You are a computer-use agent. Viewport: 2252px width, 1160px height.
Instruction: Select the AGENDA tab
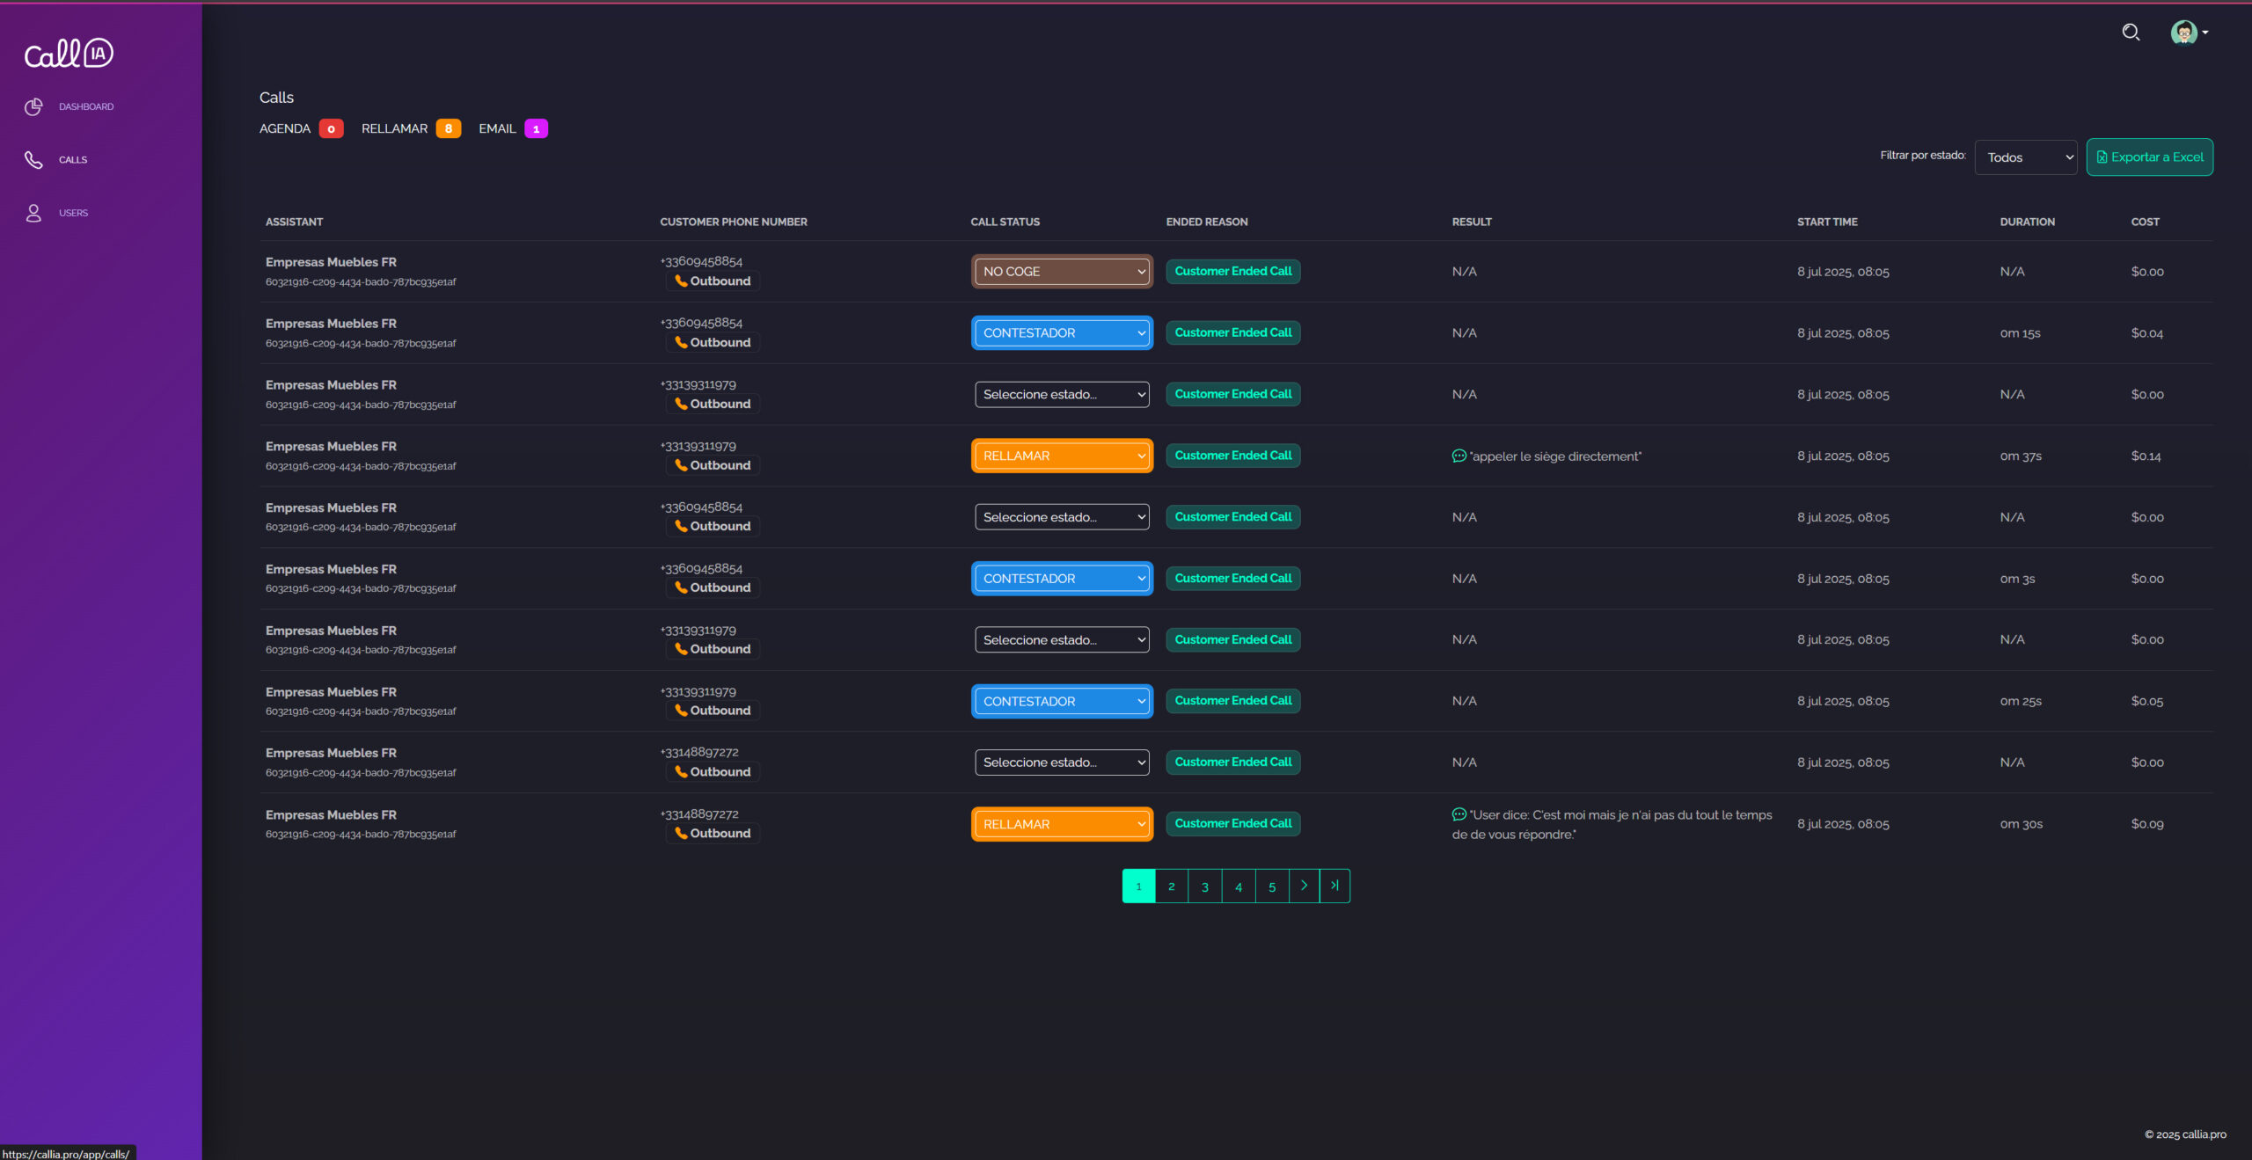(285, 128)
